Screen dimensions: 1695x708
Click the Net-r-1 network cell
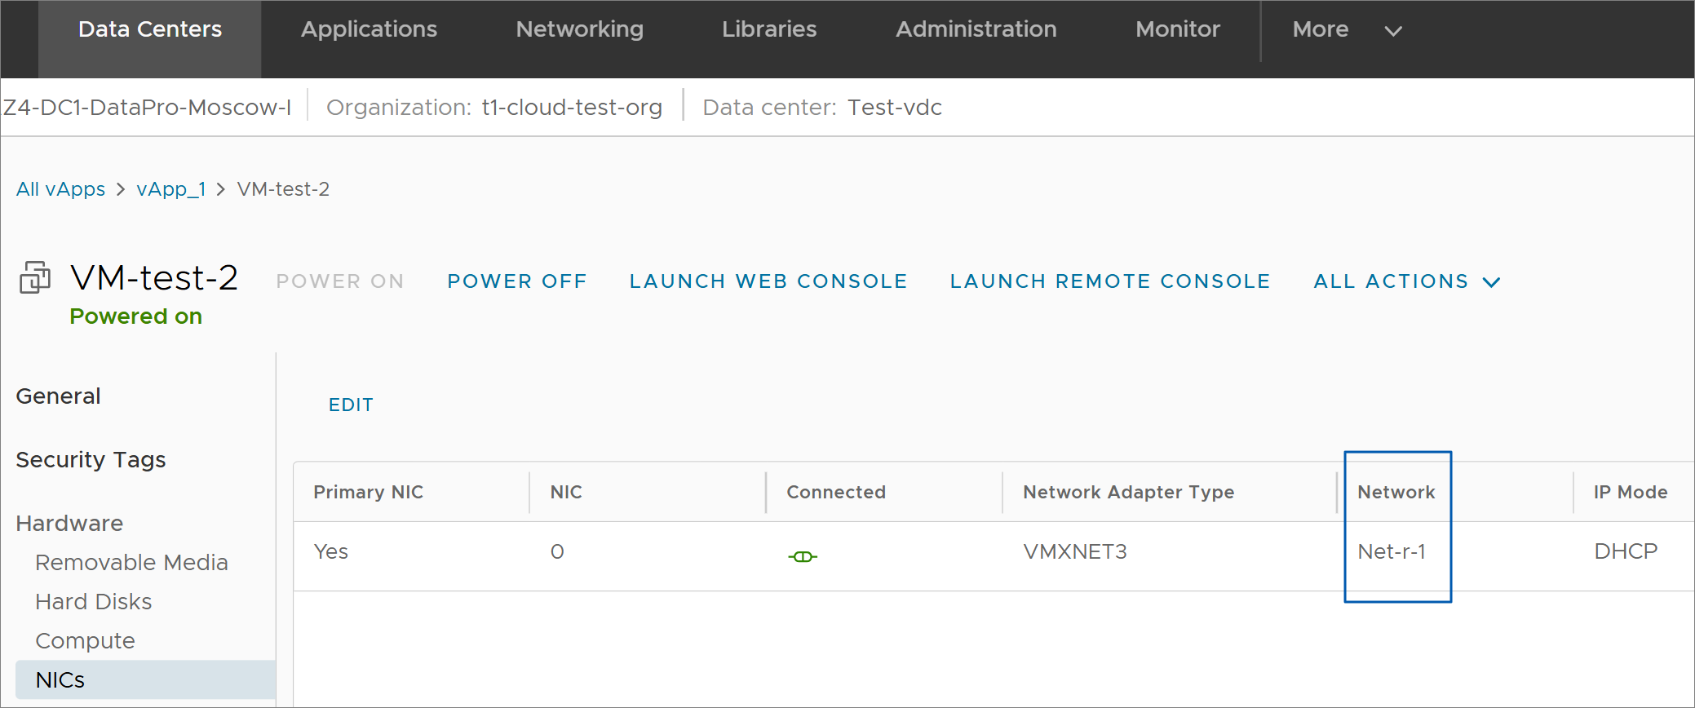pyautogui.click(x=1392, y=552)
